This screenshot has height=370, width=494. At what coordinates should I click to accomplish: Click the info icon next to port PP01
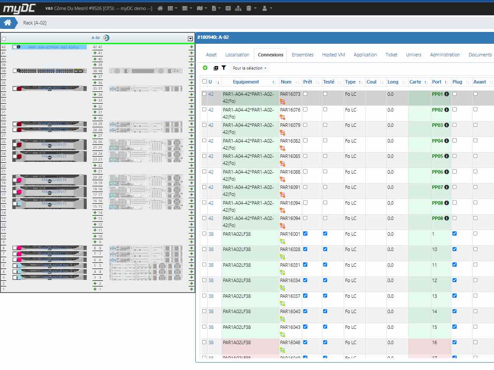447,94
